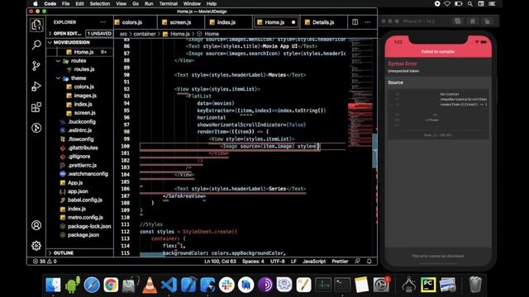Open Visual Studio Code from the Dock

coord(169,285)
